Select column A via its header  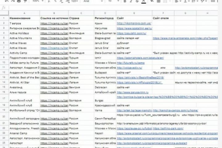[24, 13]
